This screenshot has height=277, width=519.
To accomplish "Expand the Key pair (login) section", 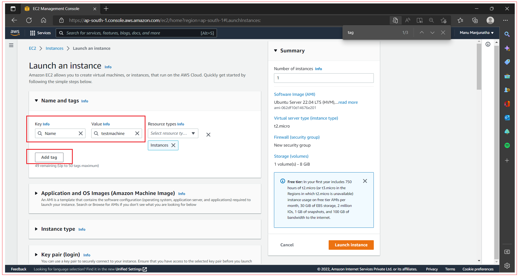I will (x=36, y=255).
